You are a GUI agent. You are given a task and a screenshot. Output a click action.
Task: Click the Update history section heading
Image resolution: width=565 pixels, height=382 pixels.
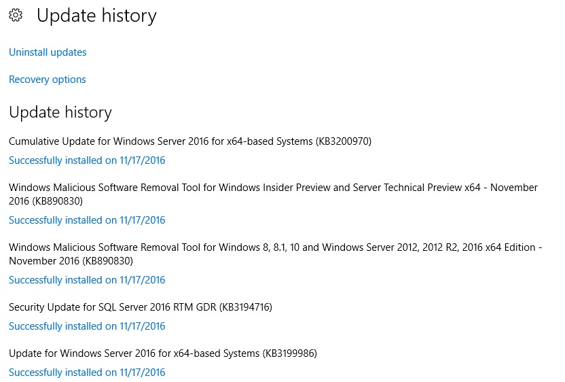60,112
